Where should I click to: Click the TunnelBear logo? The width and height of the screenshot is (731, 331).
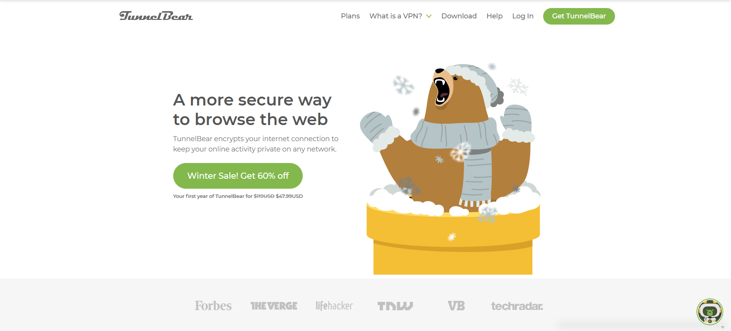156,16
